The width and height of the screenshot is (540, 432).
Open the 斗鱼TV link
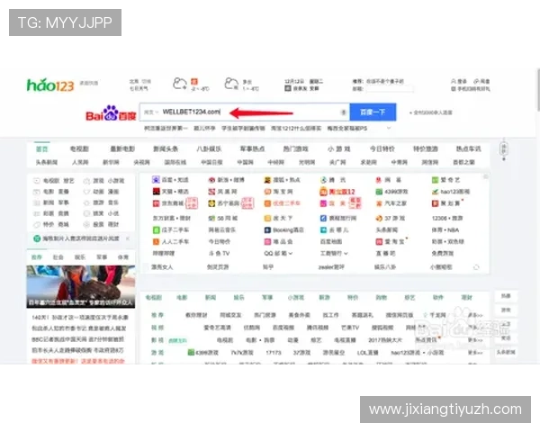(x=219, y=253)
